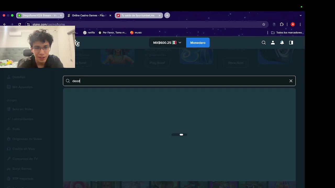This screenshot has height=188, width=335.
Task: Open the user account icon
Action: (x=273, y=43)
